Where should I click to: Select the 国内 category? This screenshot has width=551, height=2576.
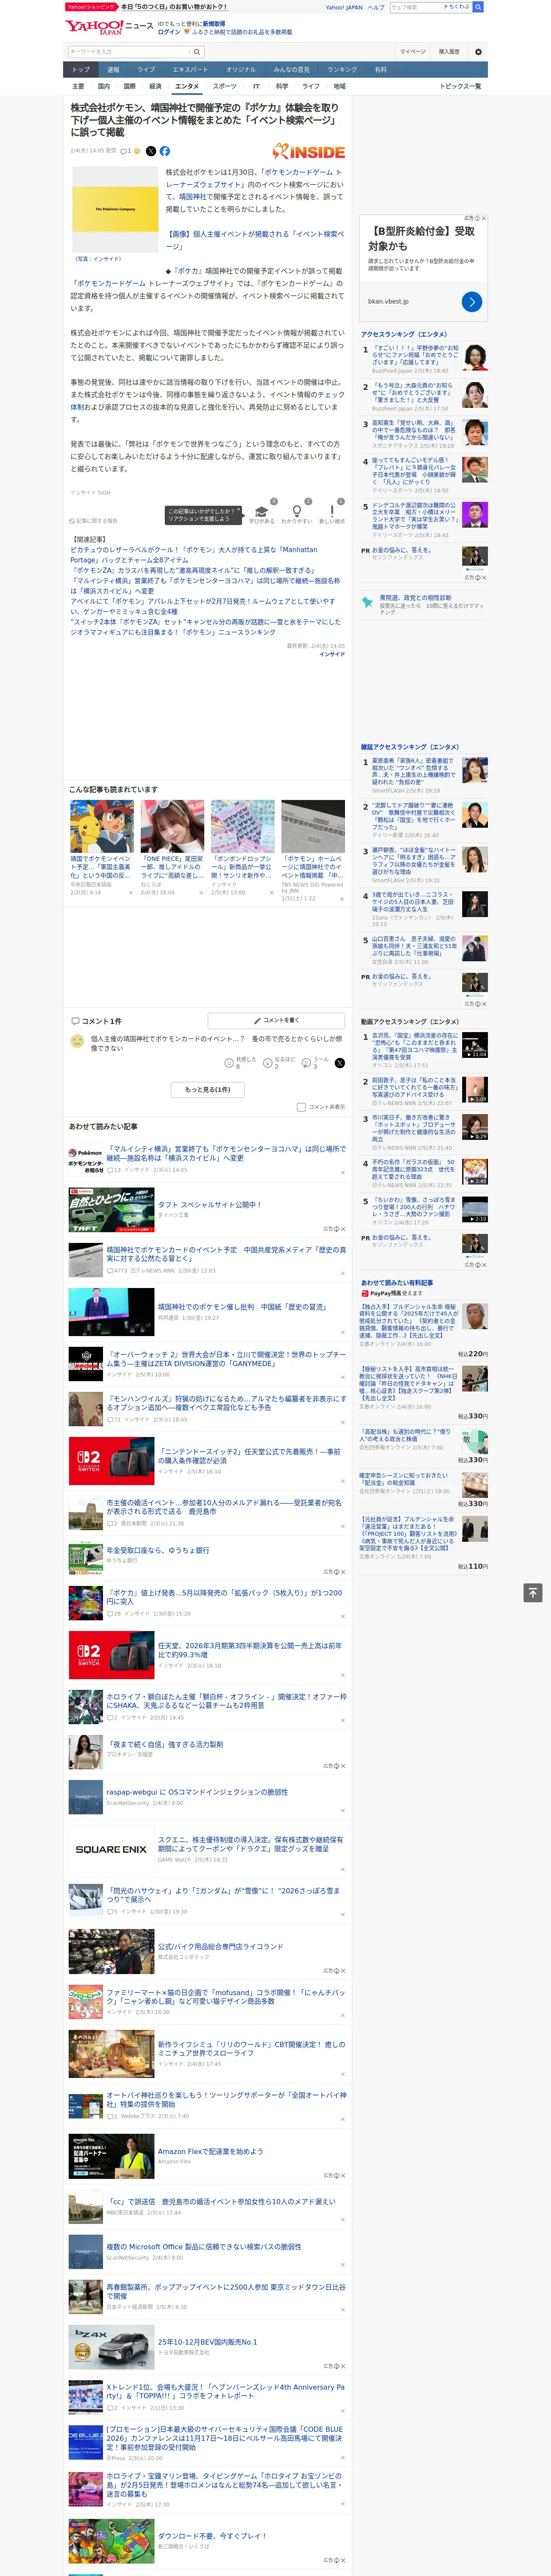pyautogui.click(x=104, y=86)
